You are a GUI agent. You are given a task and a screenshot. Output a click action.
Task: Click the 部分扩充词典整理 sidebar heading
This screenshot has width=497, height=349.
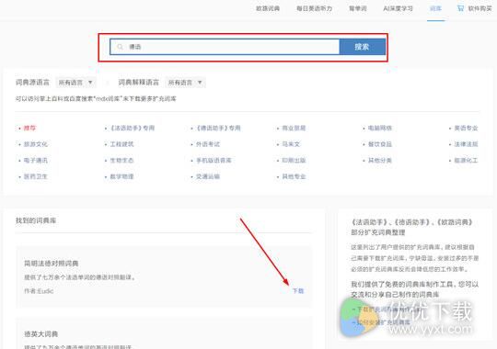[378, 232]
